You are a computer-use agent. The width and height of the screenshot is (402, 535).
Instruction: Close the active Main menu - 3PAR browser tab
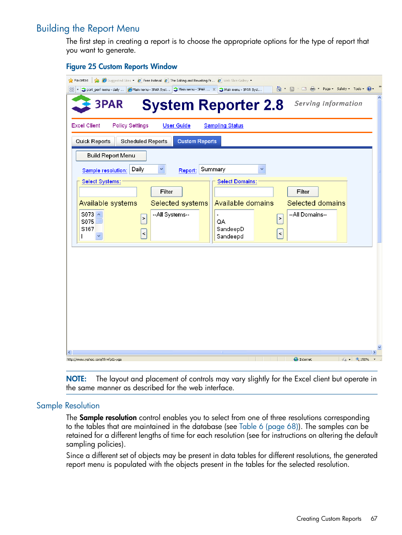(214, 89)
